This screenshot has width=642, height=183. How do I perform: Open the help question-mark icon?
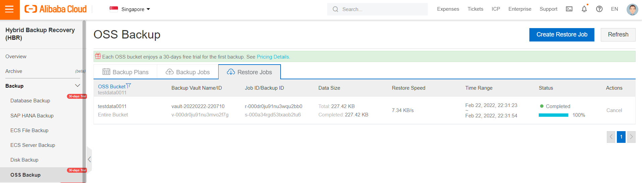(599, 9)
